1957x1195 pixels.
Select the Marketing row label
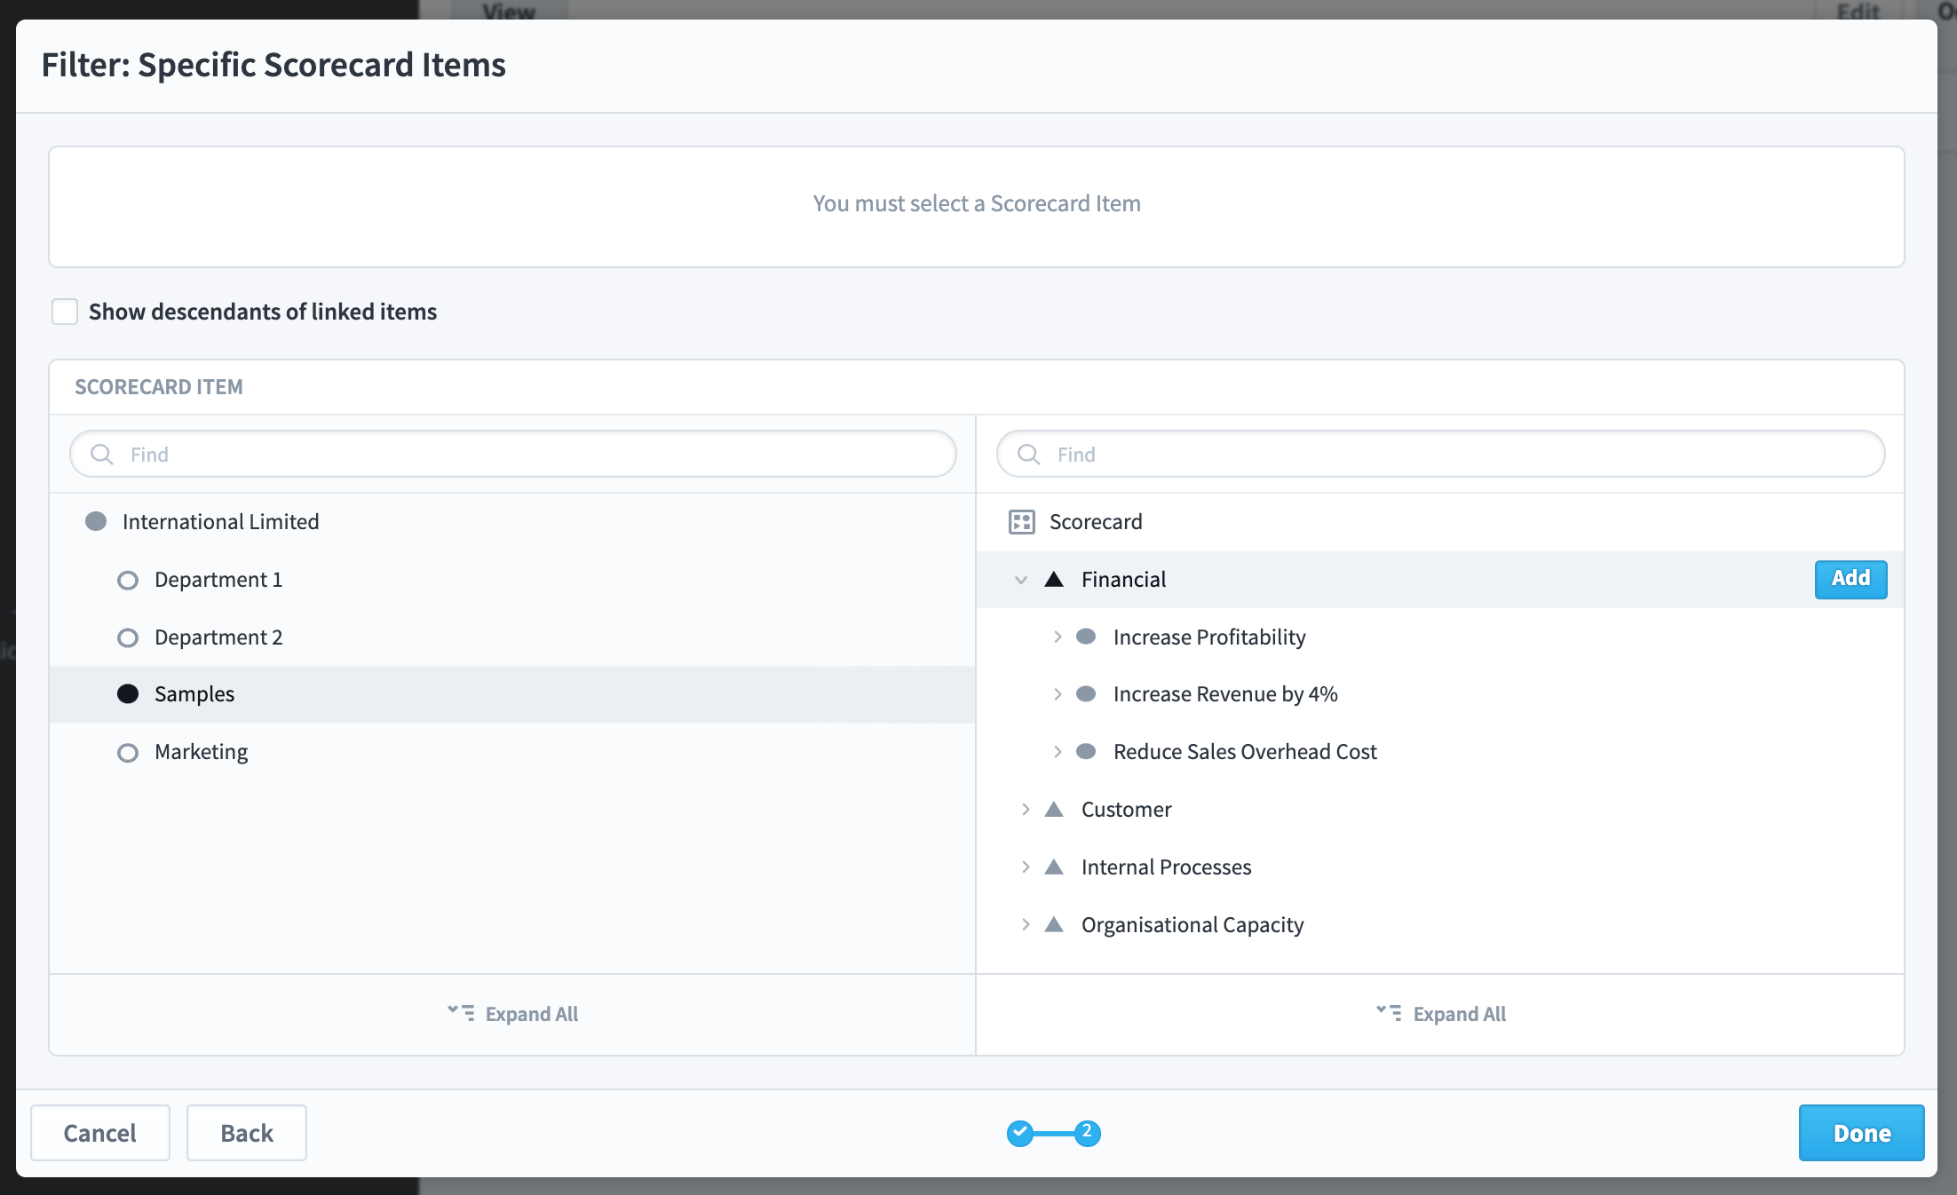point(202,752)
